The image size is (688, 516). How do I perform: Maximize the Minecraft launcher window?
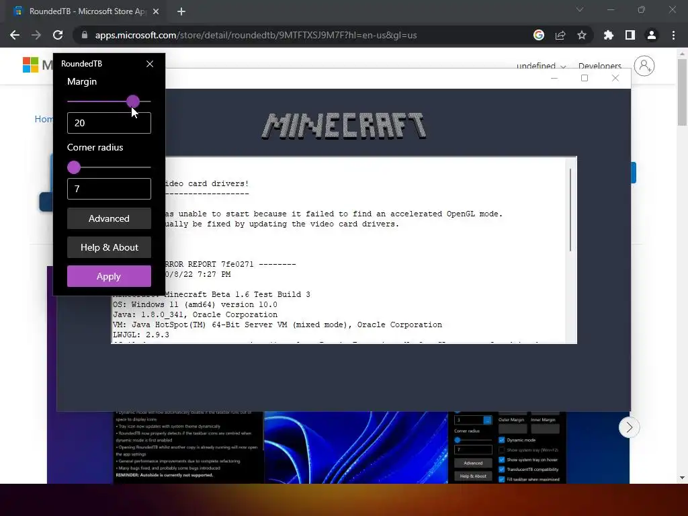click(x=585, y=78)
